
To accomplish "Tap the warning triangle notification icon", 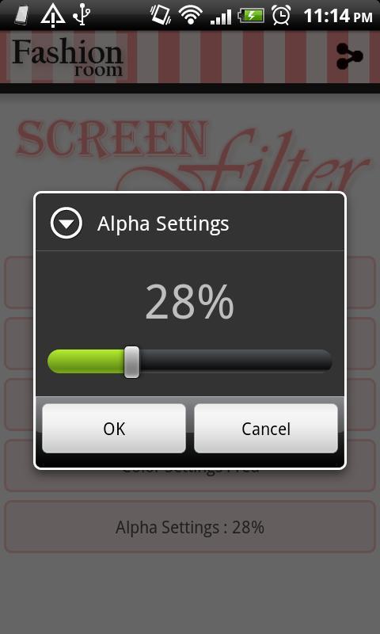I will pyautogui.click(x=52, y=15).
